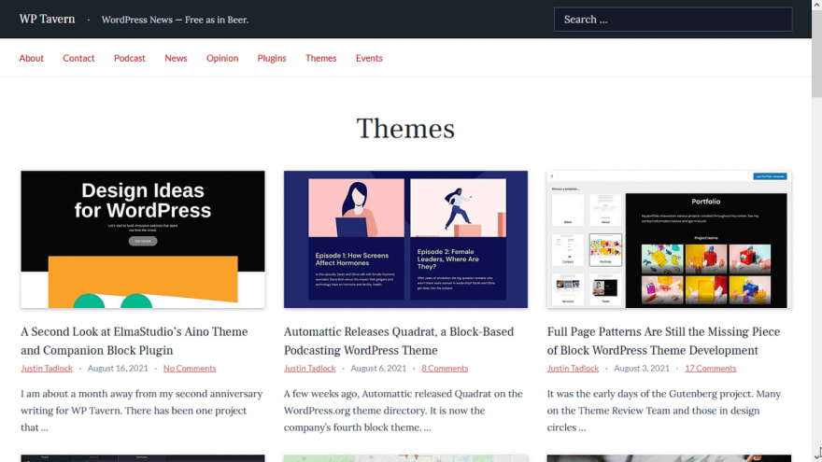Open the Podcast section
822x462 pixels.
click(x=130, y=58)
